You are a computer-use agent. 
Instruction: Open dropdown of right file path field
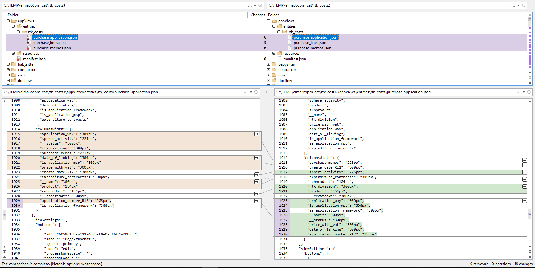click(524, 92)
